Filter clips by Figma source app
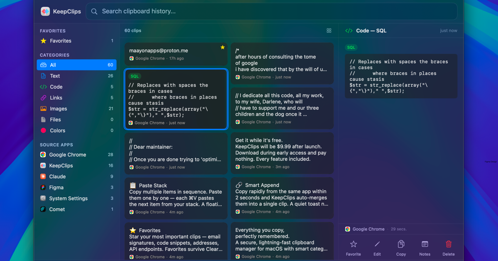Viewport: 498px width, 261px height. point(76,187)
